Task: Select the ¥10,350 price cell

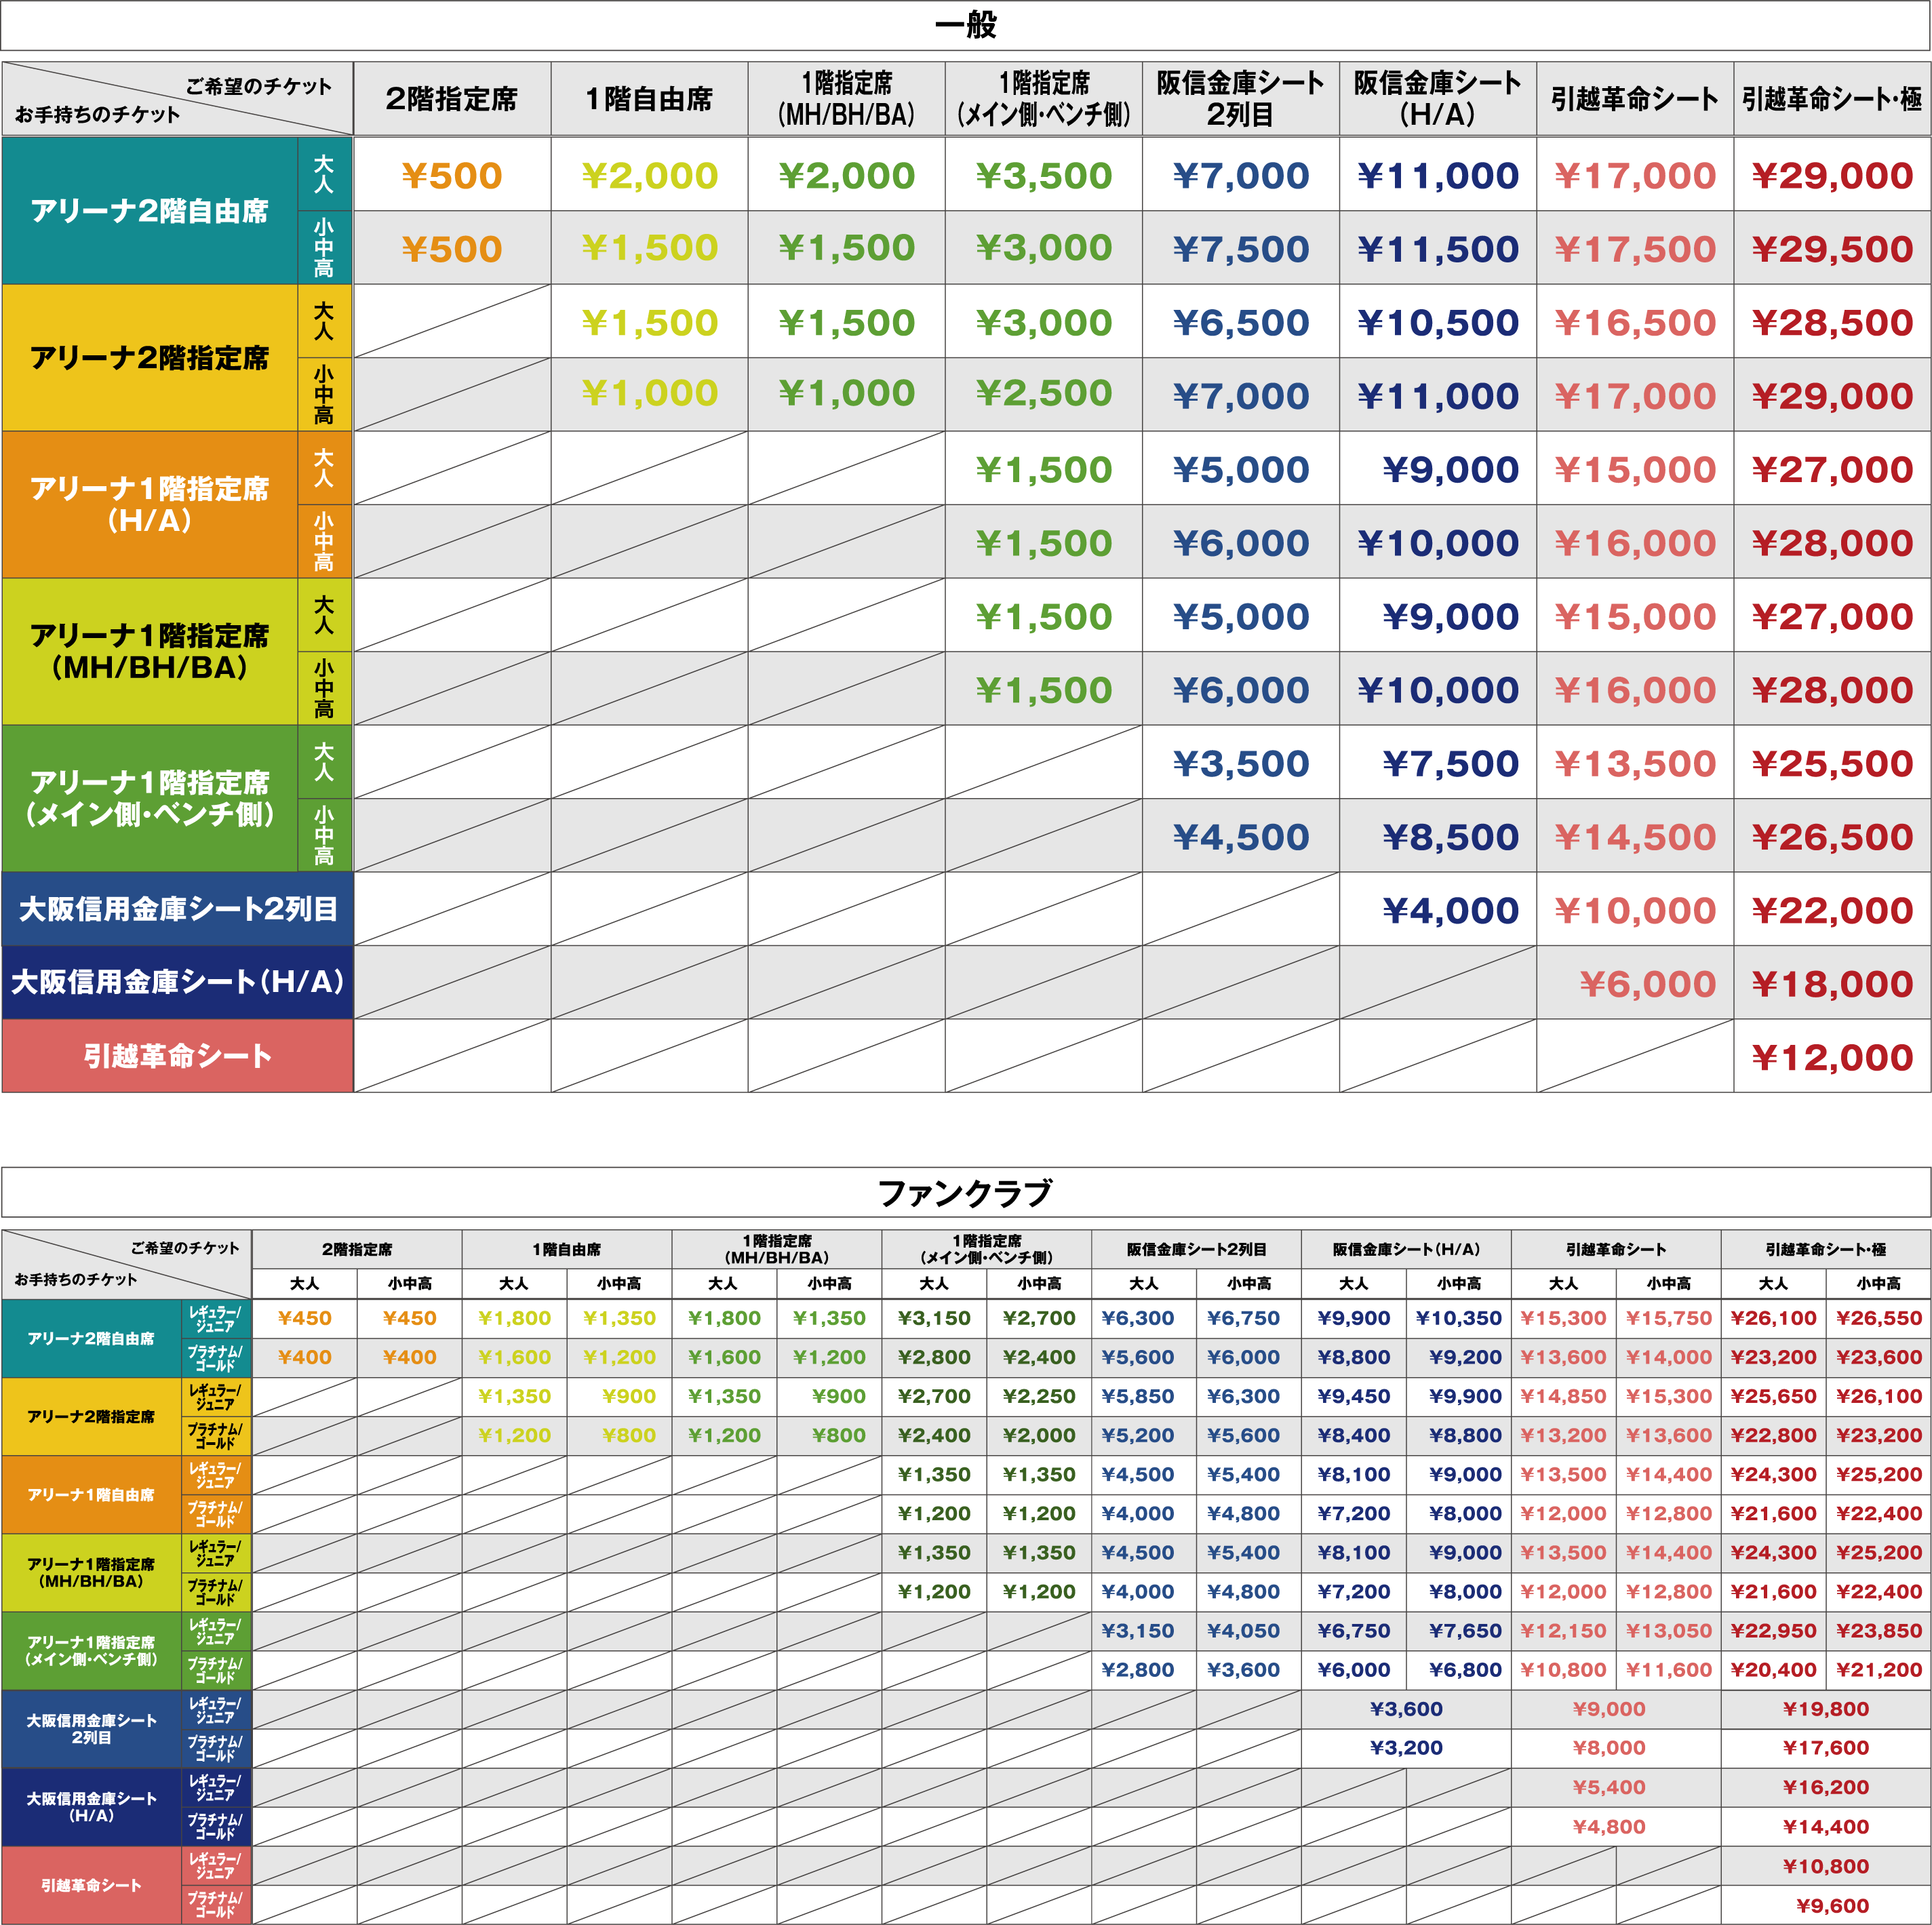Action: 1459,1318
